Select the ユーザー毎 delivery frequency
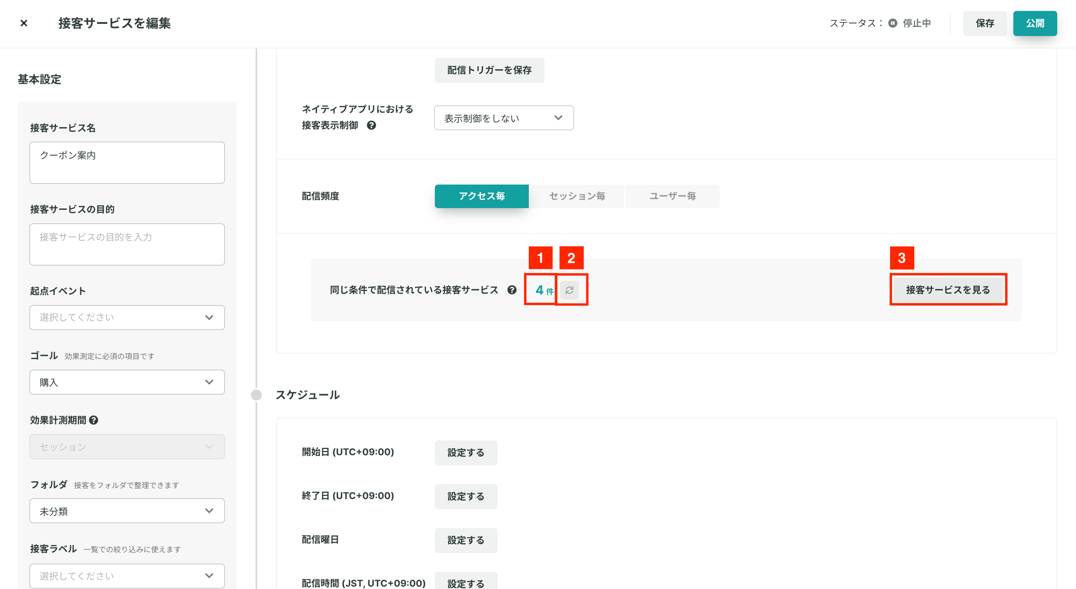This screenshot has height=589, width=1076. pos(672,196)
